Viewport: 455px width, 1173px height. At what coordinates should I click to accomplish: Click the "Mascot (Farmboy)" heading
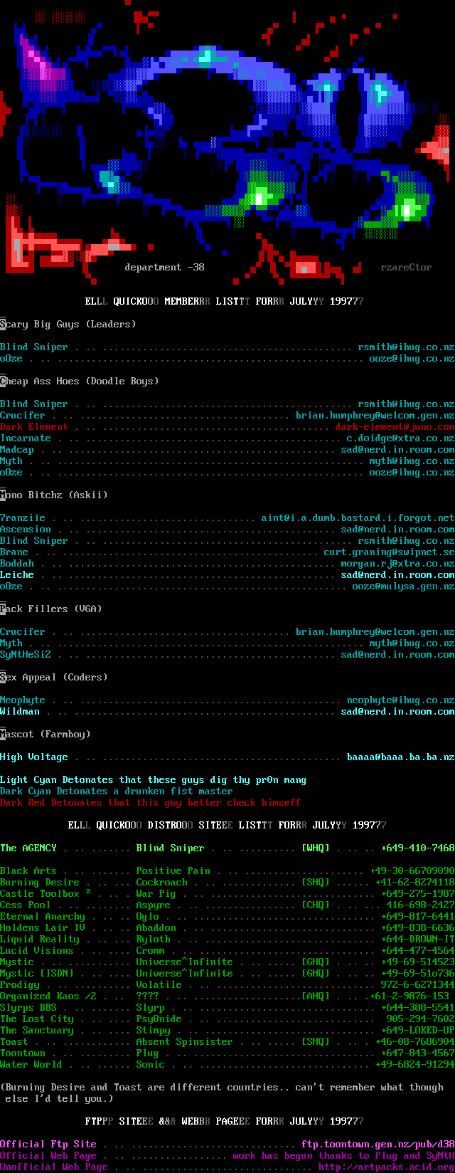pos(45,735)
